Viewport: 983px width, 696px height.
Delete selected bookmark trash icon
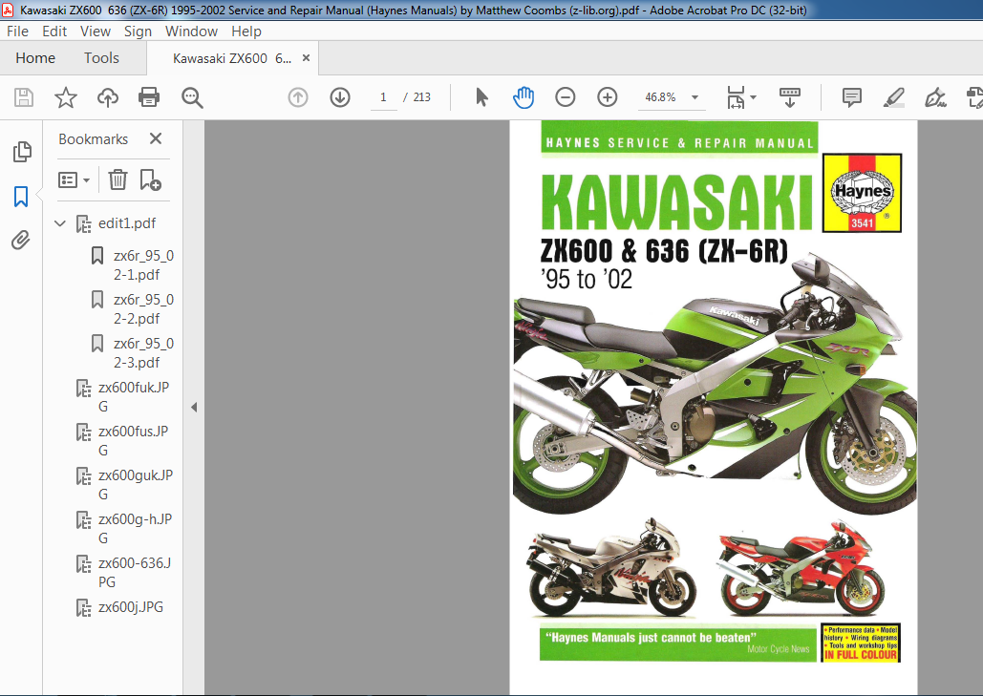(x=118, y=179)
